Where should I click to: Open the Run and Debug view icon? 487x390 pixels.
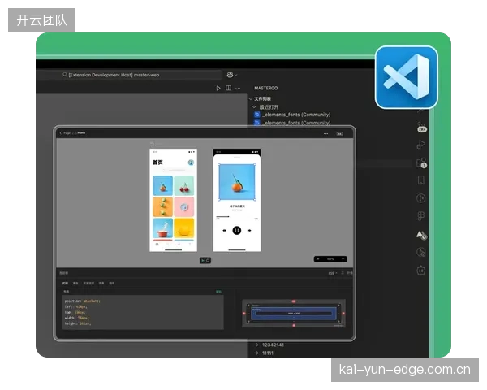(420, 145)
